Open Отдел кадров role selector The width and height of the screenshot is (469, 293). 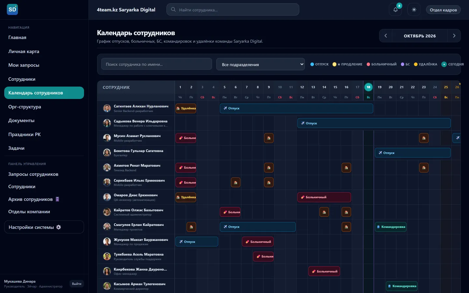click(443, 10)
